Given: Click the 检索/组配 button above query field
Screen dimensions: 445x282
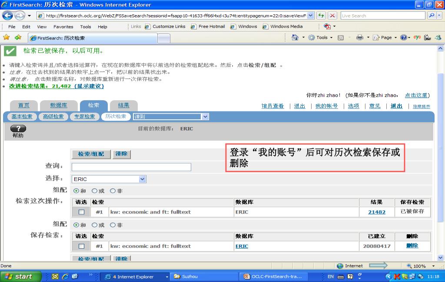Looking at the screenshot, I should 91,154.
